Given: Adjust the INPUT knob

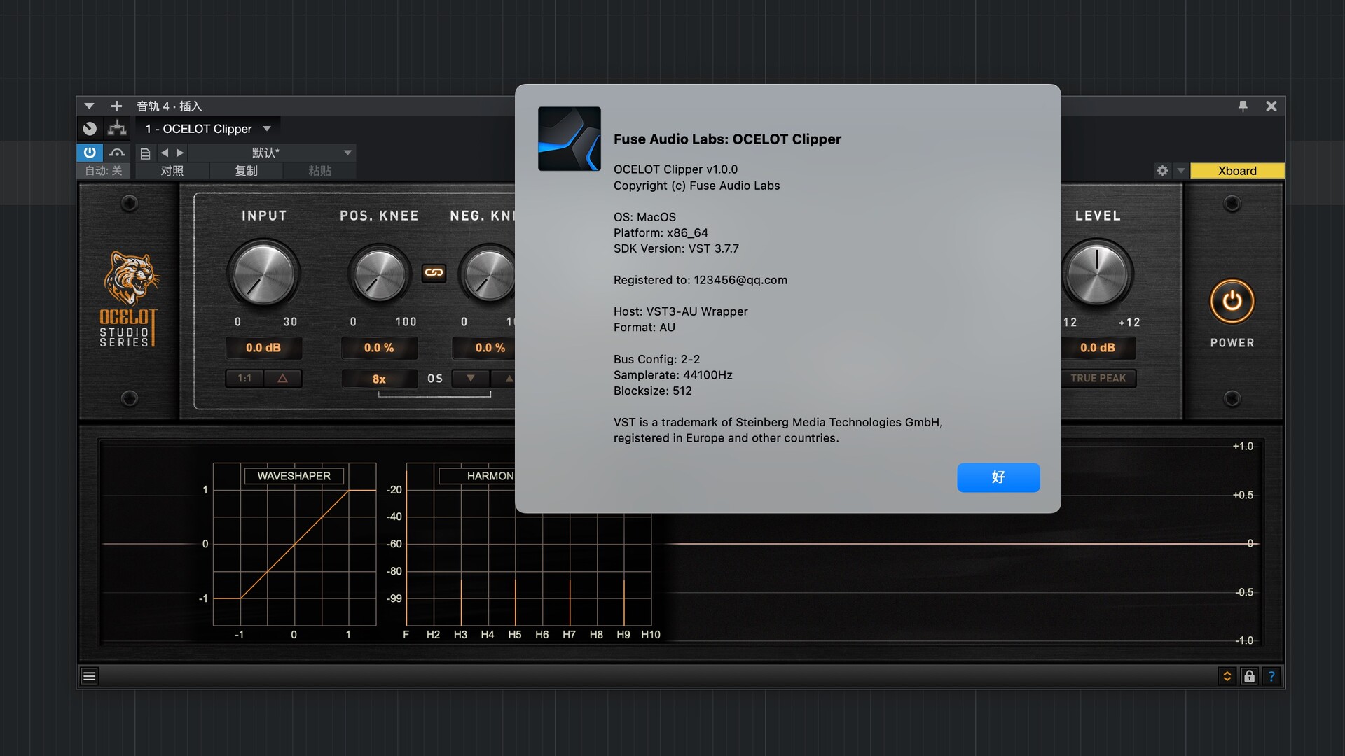Looking at the screenshot, I should coord(263,274).
